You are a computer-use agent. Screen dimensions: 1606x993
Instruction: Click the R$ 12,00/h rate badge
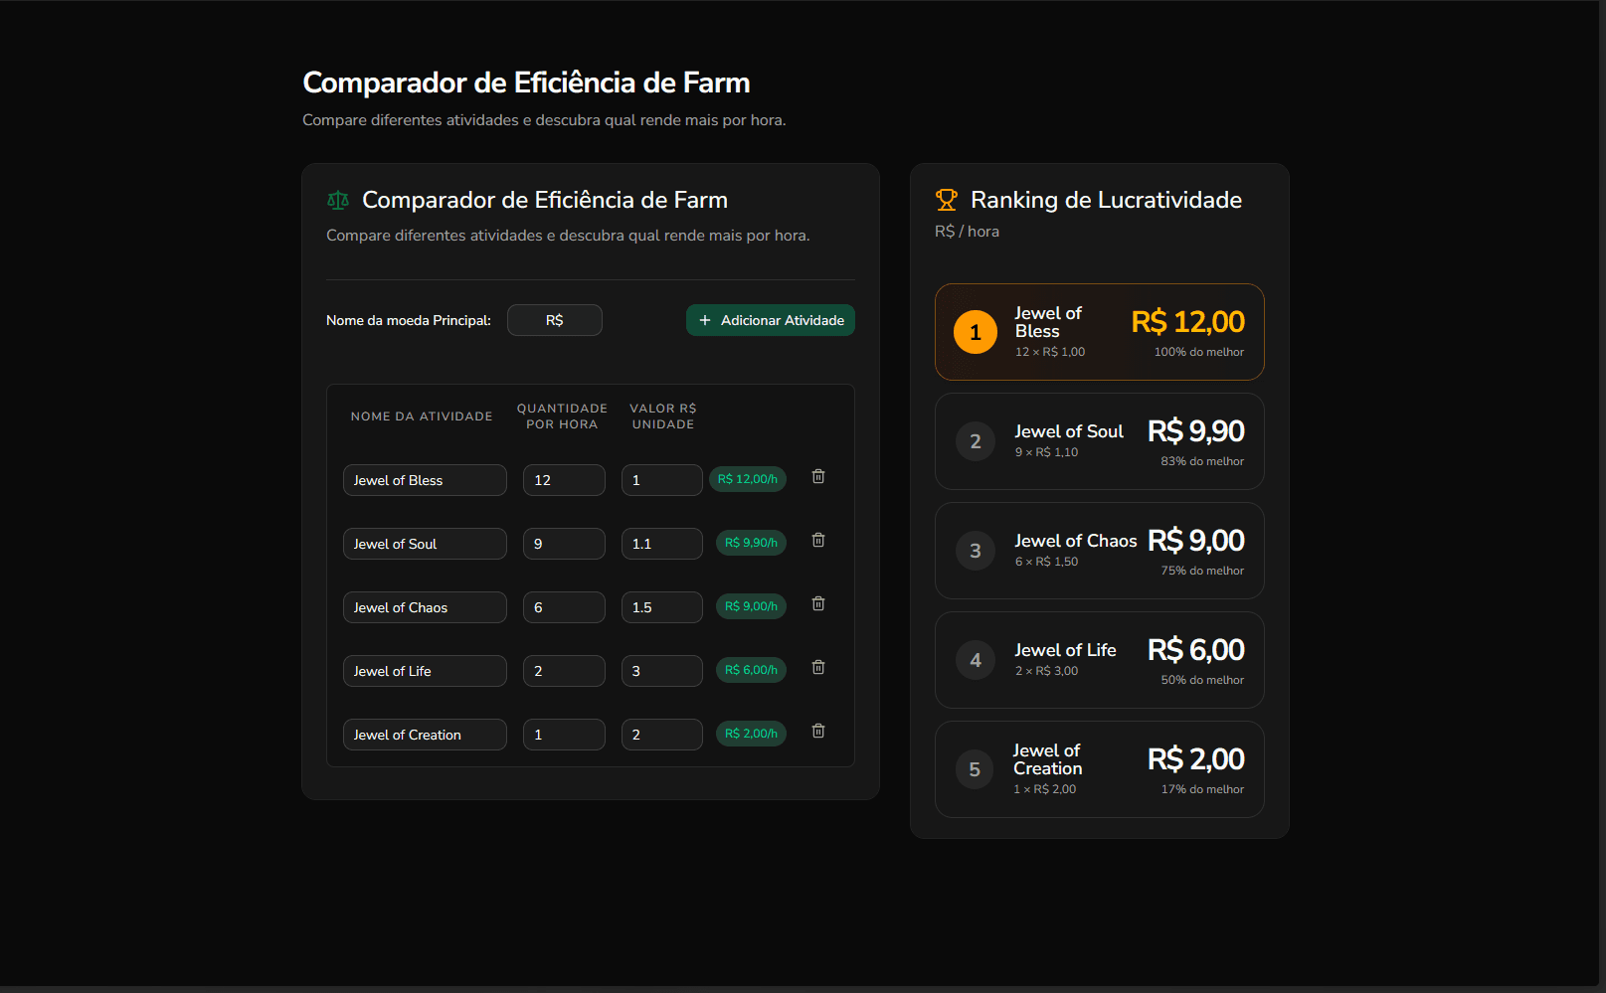coord(748,479)
